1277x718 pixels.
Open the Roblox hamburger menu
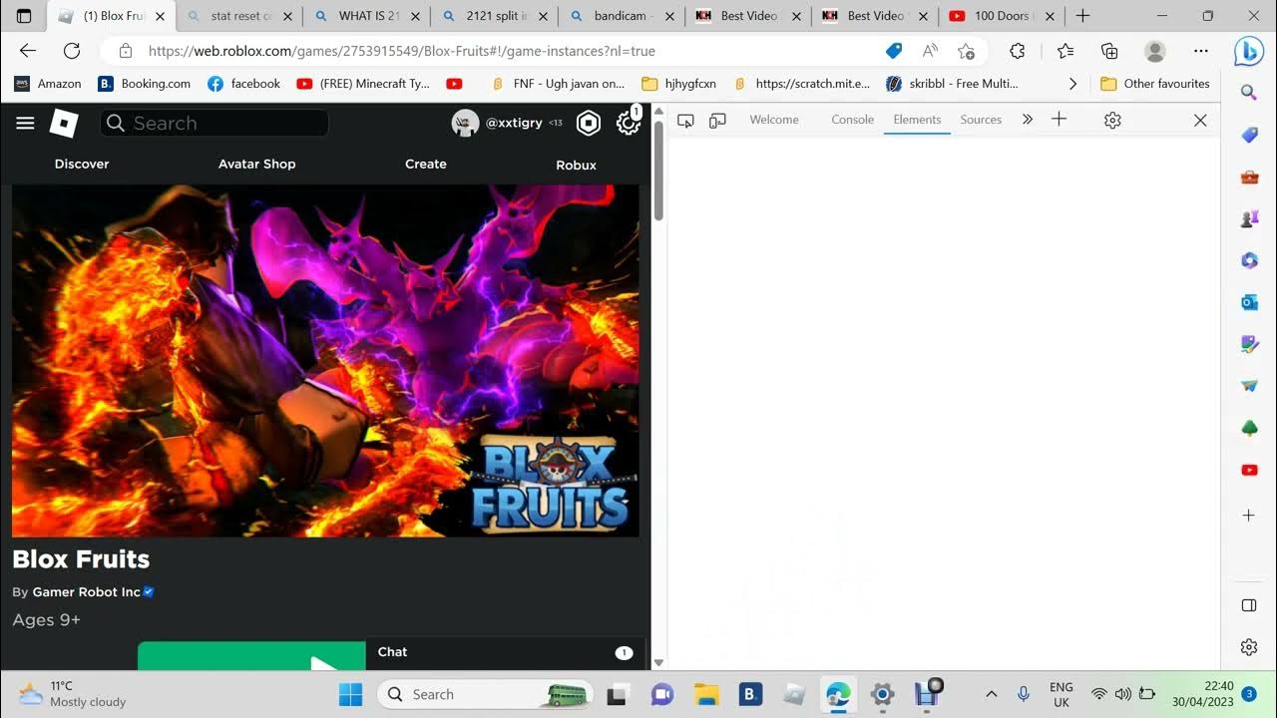[26, 123]
